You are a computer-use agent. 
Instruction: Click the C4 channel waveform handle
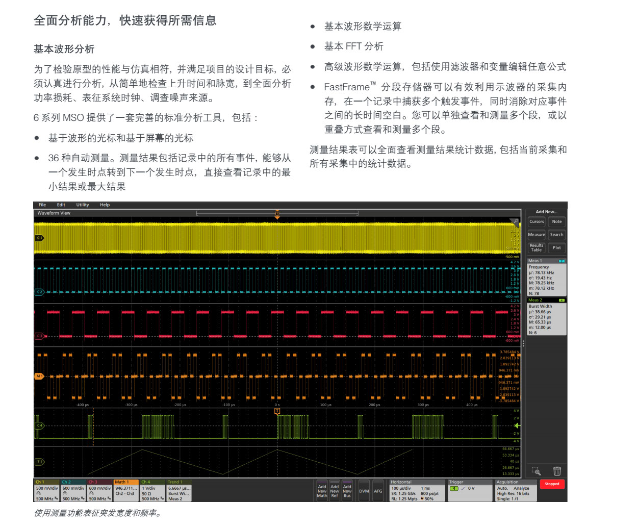39,425
